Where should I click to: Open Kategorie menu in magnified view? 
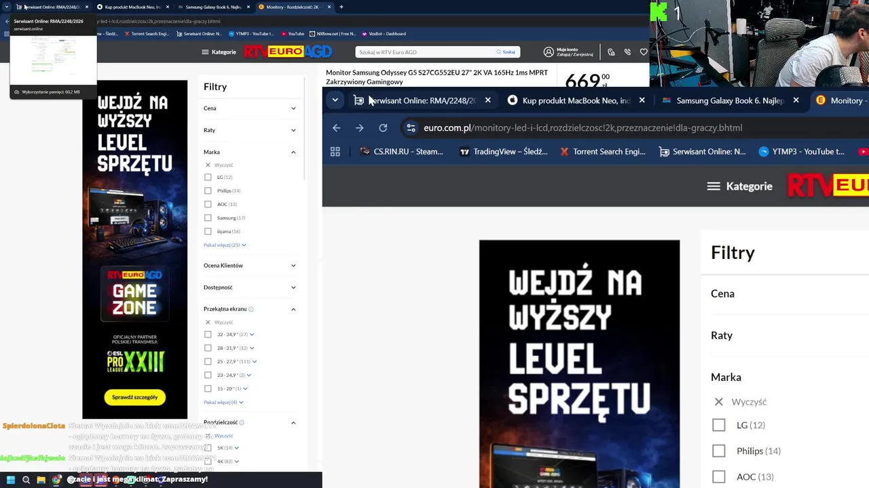pos(739,186)
